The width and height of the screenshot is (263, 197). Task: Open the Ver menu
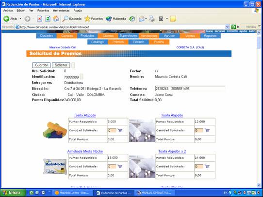coord(31,11)
